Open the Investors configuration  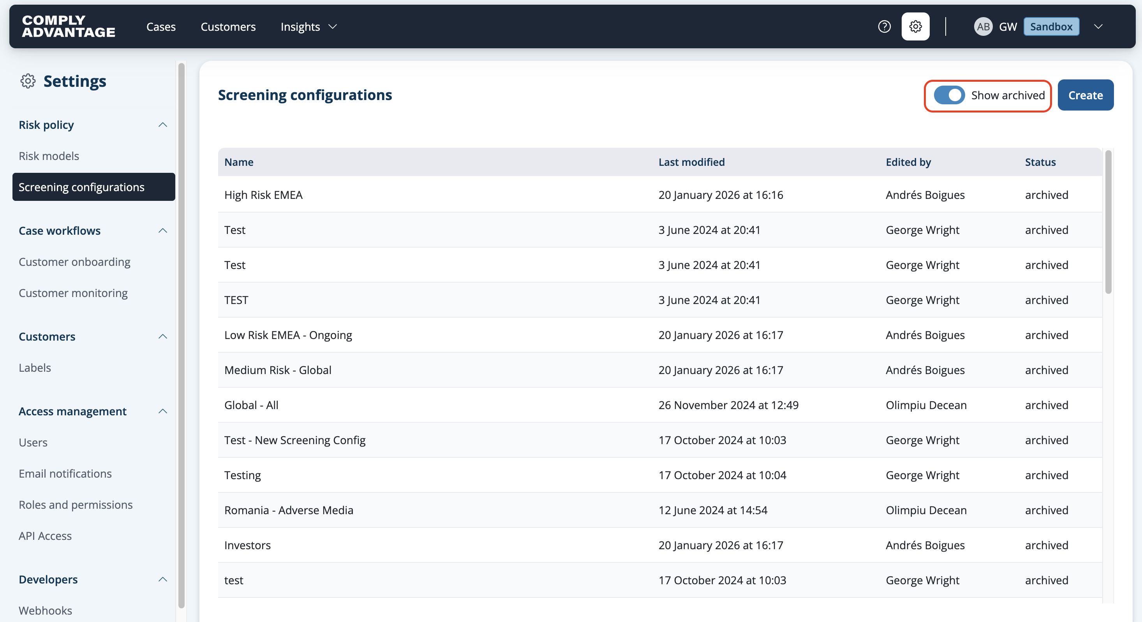coord(660,545)
